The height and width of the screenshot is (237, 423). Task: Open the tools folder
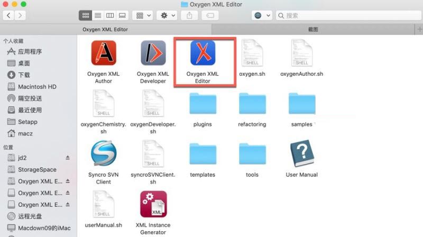coord(252,154)
